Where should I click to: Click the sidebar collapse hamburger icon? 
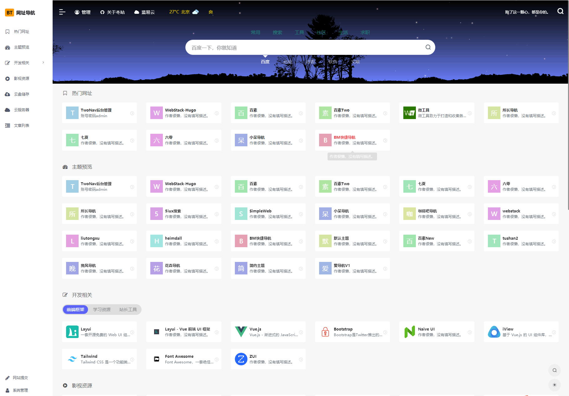[62, 12]
